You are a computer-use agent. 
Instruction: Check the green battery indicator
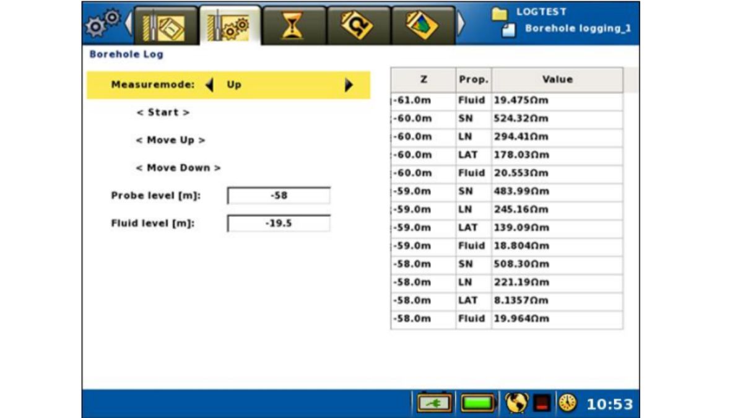[x=478, y=404]
